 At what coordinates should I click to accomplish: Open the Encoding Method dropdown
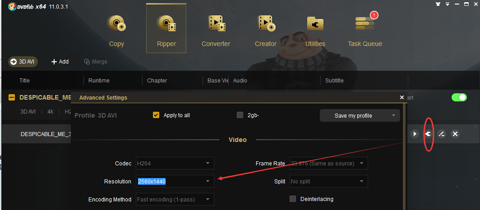tap(175, 199)
